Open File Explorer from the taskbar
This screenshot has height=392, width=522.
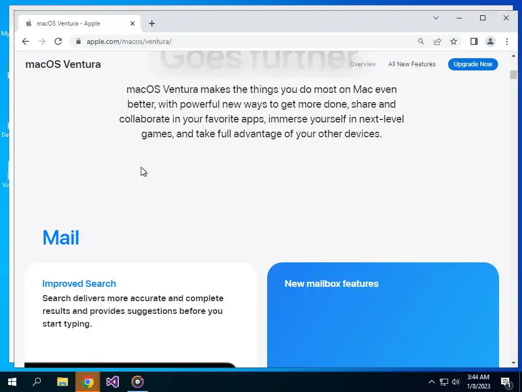coord(62,382)
